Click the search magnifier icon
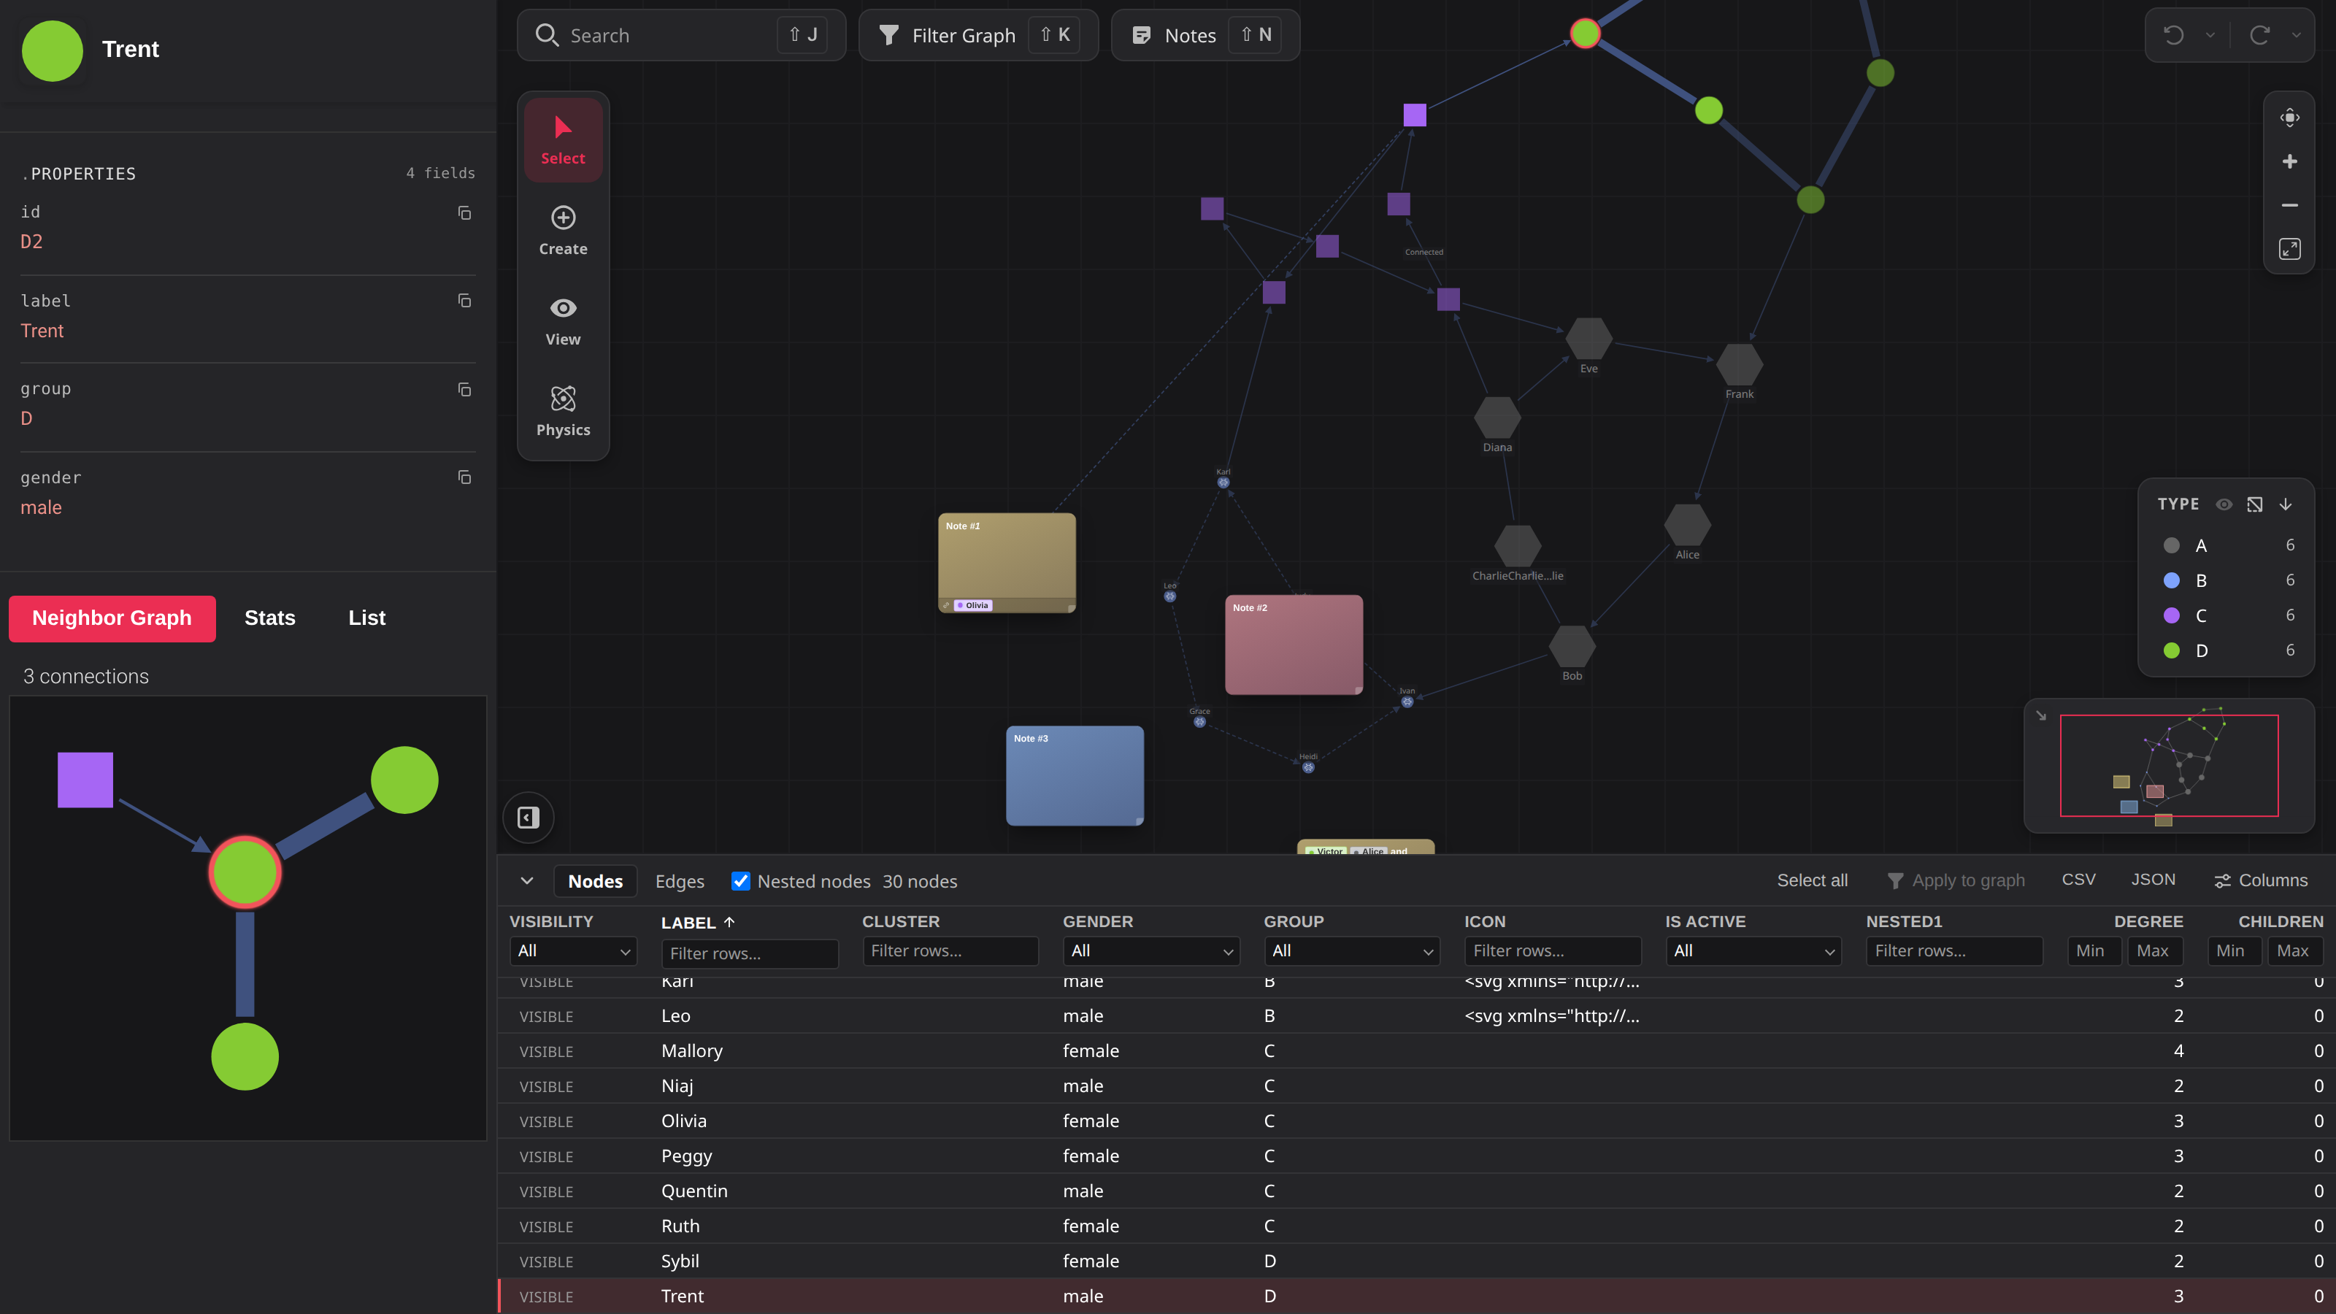The height and width of the screenshot is (1314, 2336). [547, 35]
